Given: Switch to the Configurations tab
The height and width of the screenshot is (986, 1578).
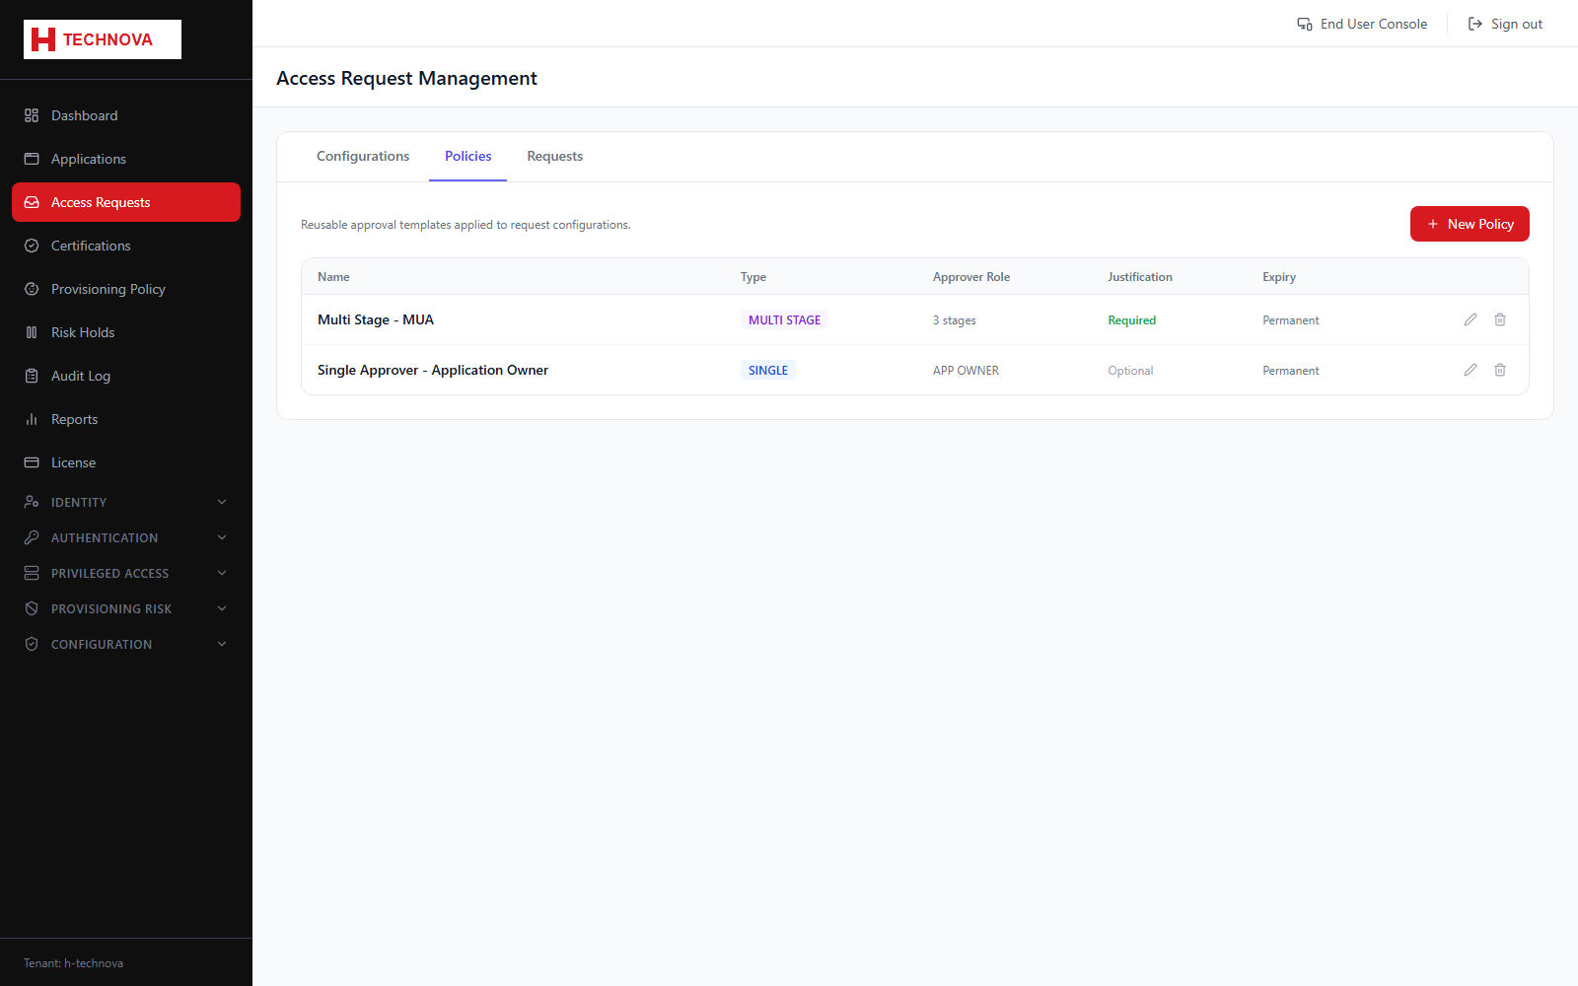Looking at the screenshot, I should pyautogui.click(x=363, y=156).
